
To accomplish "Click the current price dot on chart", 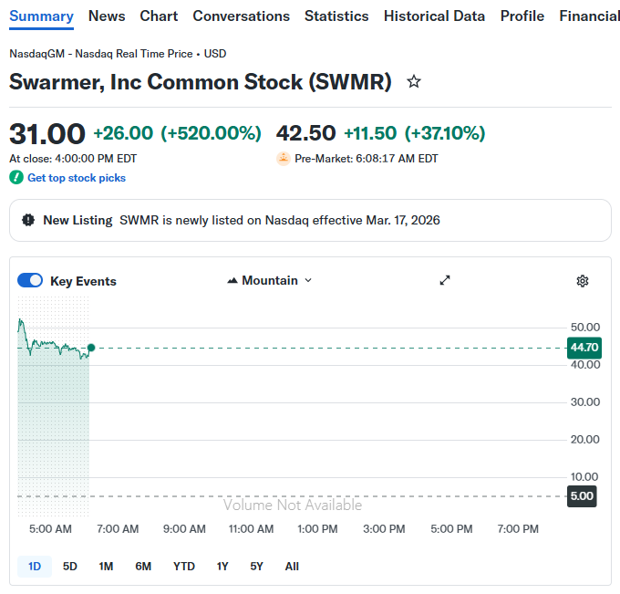I will coord(91,348).
